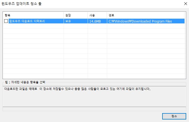Viewport: 189px width, 122px height.
Task: Click the C:\Windows\Downloaded Program Files path
Action: [x=140, y=21]
